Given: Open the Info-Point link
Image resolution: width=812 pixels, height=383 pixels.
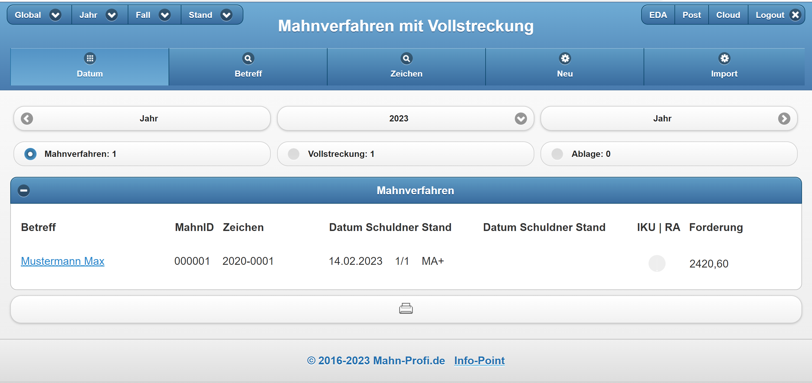Looking at the screenshot, I should pos(479,361).
